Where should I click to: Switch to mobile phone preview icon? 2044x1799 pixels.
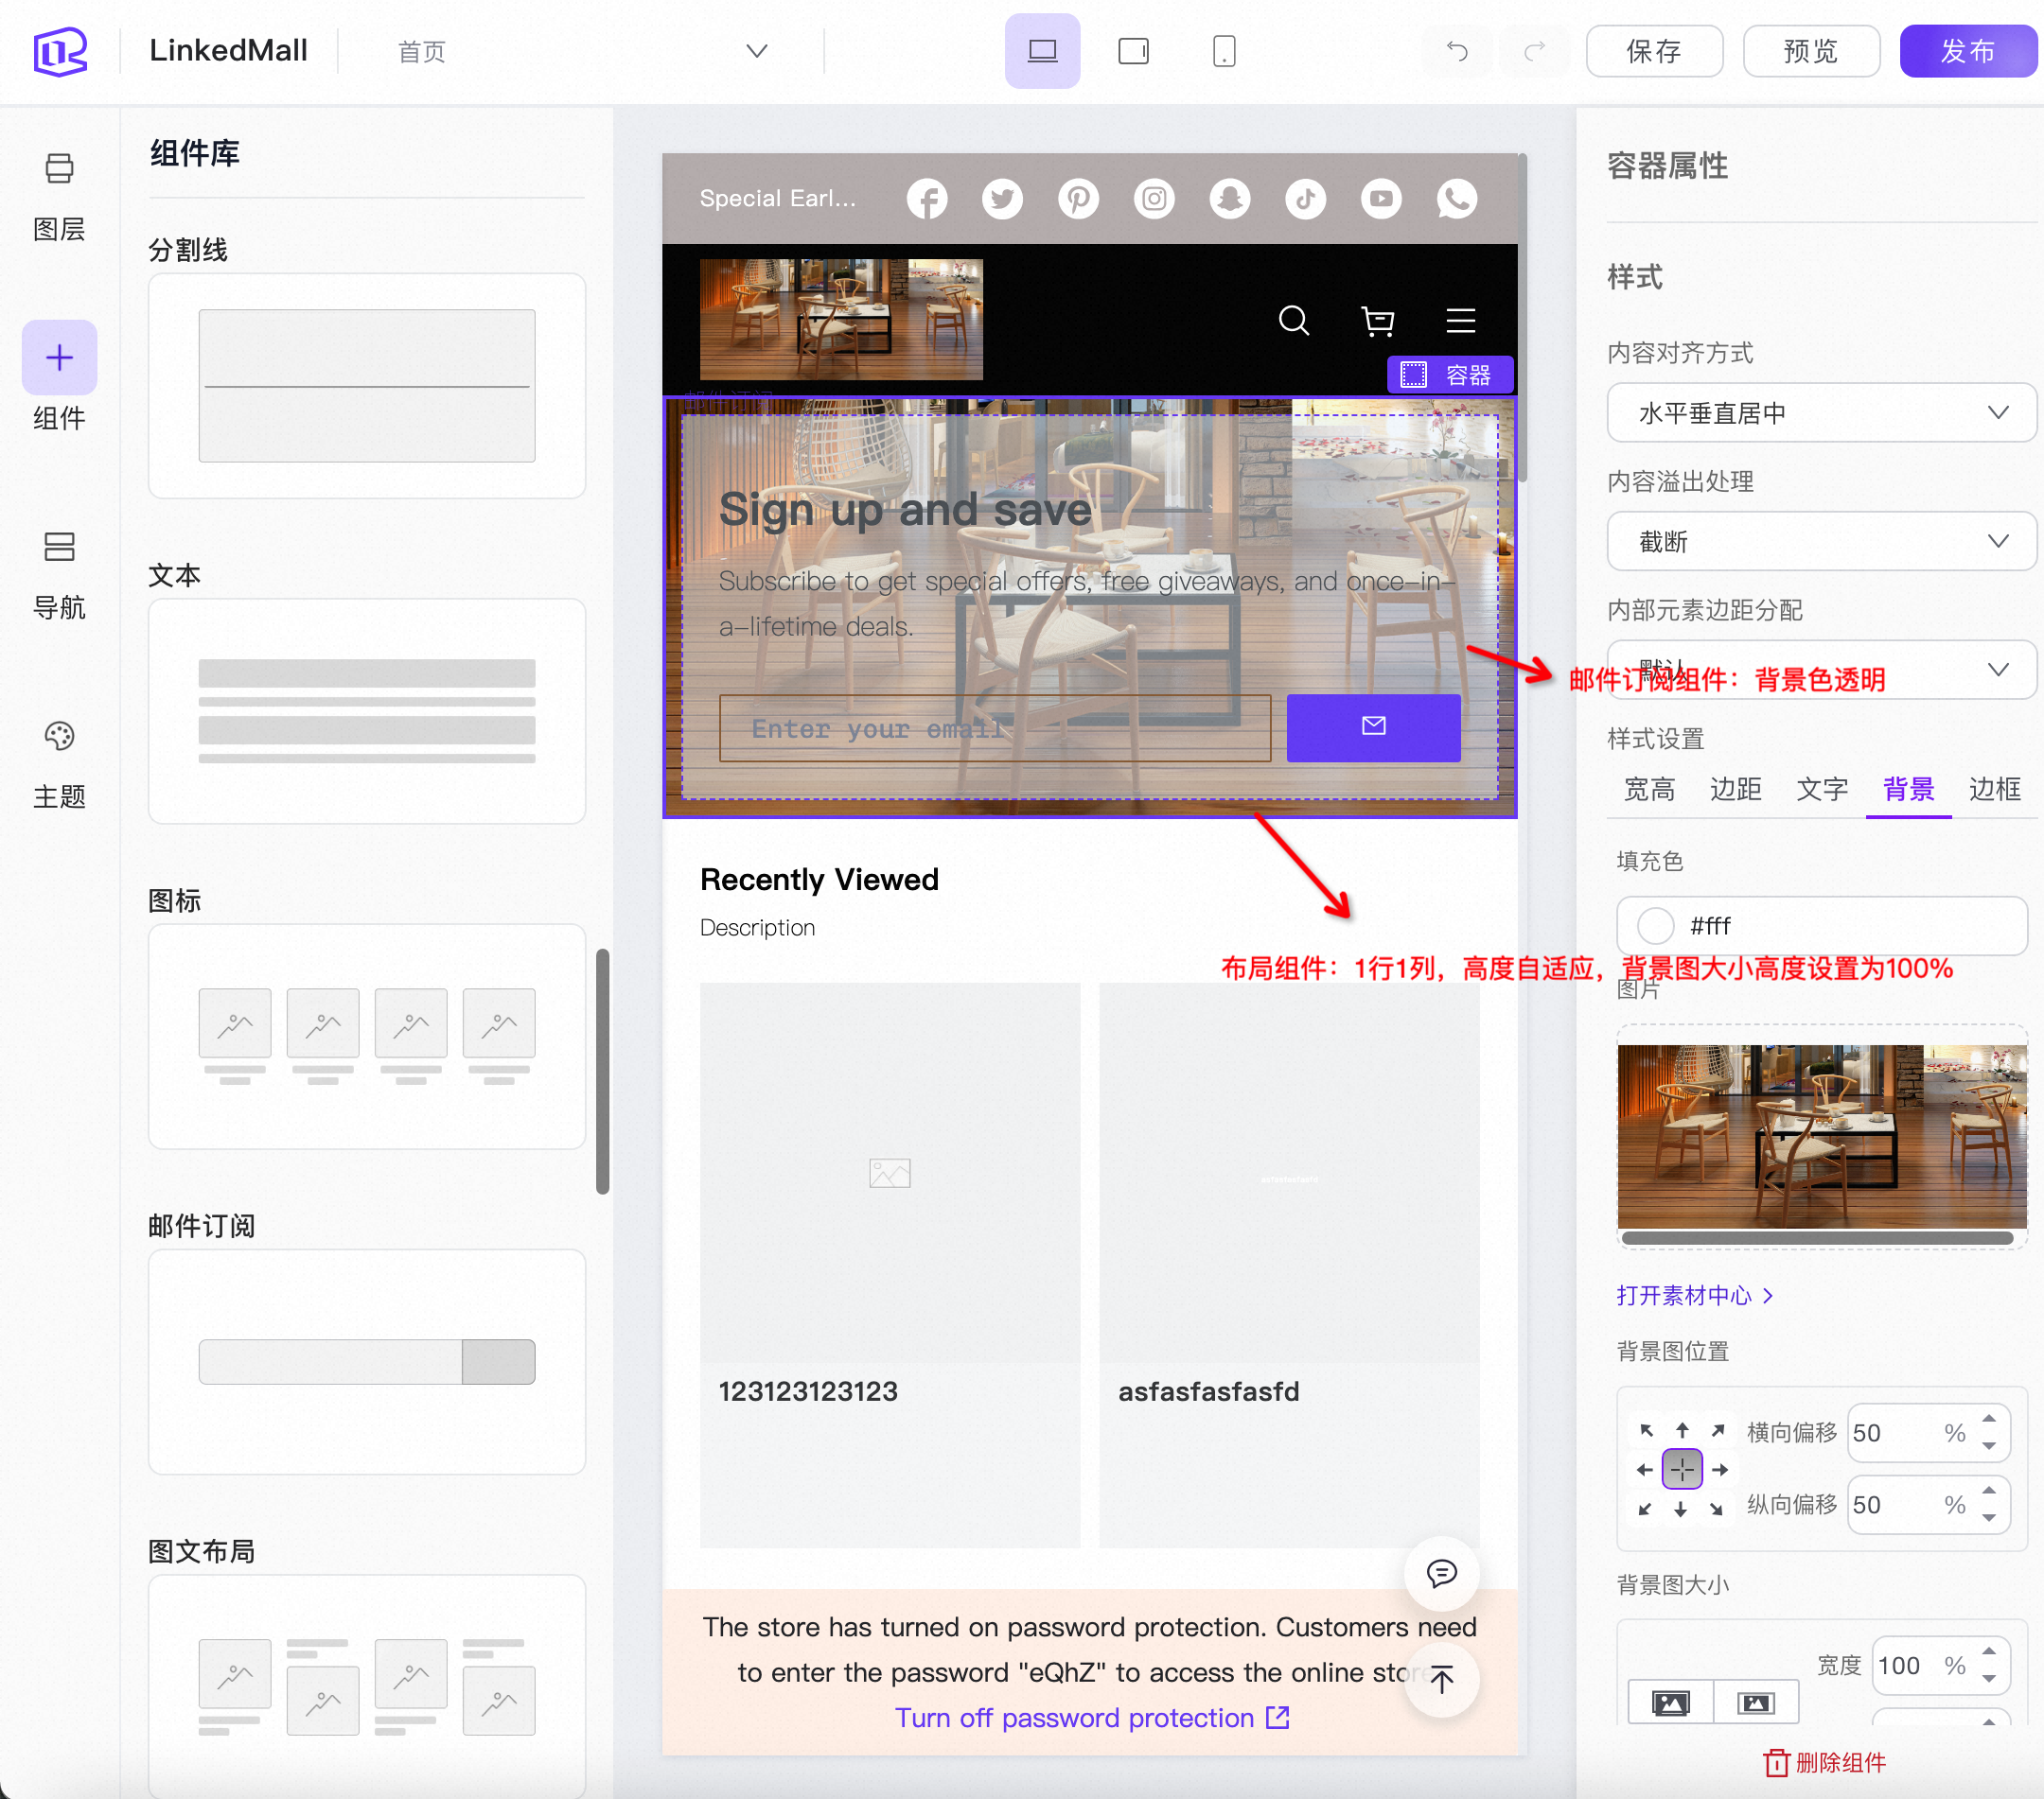tap(1223, 51)
